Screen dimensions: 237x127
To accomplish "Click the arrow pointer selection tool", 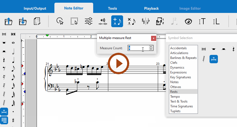I will click(x=60, y=22).
